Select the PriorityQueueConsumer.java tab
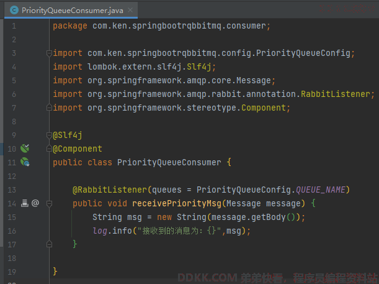Screen dimensions: 379x284 tap(71, 10)
